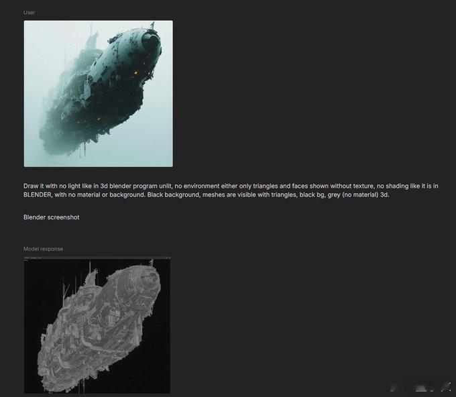This screenshot has height=397, width=456.
Task: Click the 'Blender screenshot' prompt line
Action: tap(51, 217)
